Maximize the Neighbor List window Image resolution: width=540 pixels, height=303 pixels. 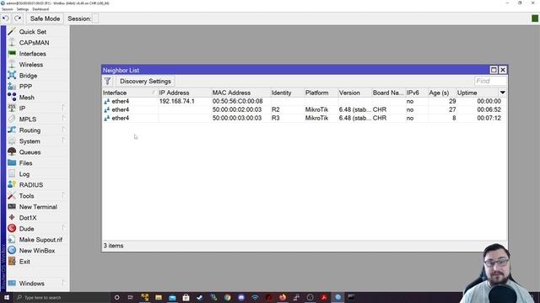(x=494, y=70)
